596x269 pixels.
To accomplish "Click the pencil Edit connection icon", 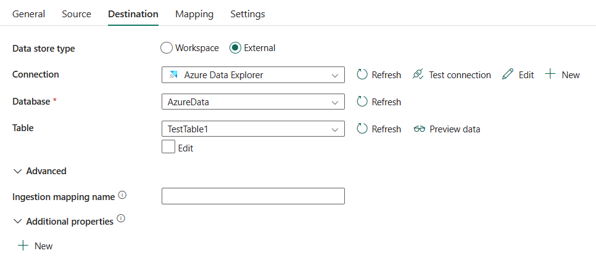I will point(508,74).
